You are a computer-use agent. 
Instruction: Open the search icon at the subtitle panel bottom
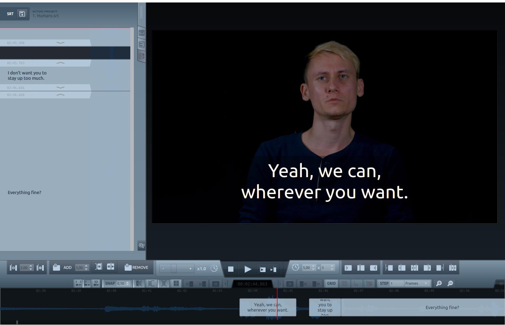pyautogui.click(x=142, y=246)
